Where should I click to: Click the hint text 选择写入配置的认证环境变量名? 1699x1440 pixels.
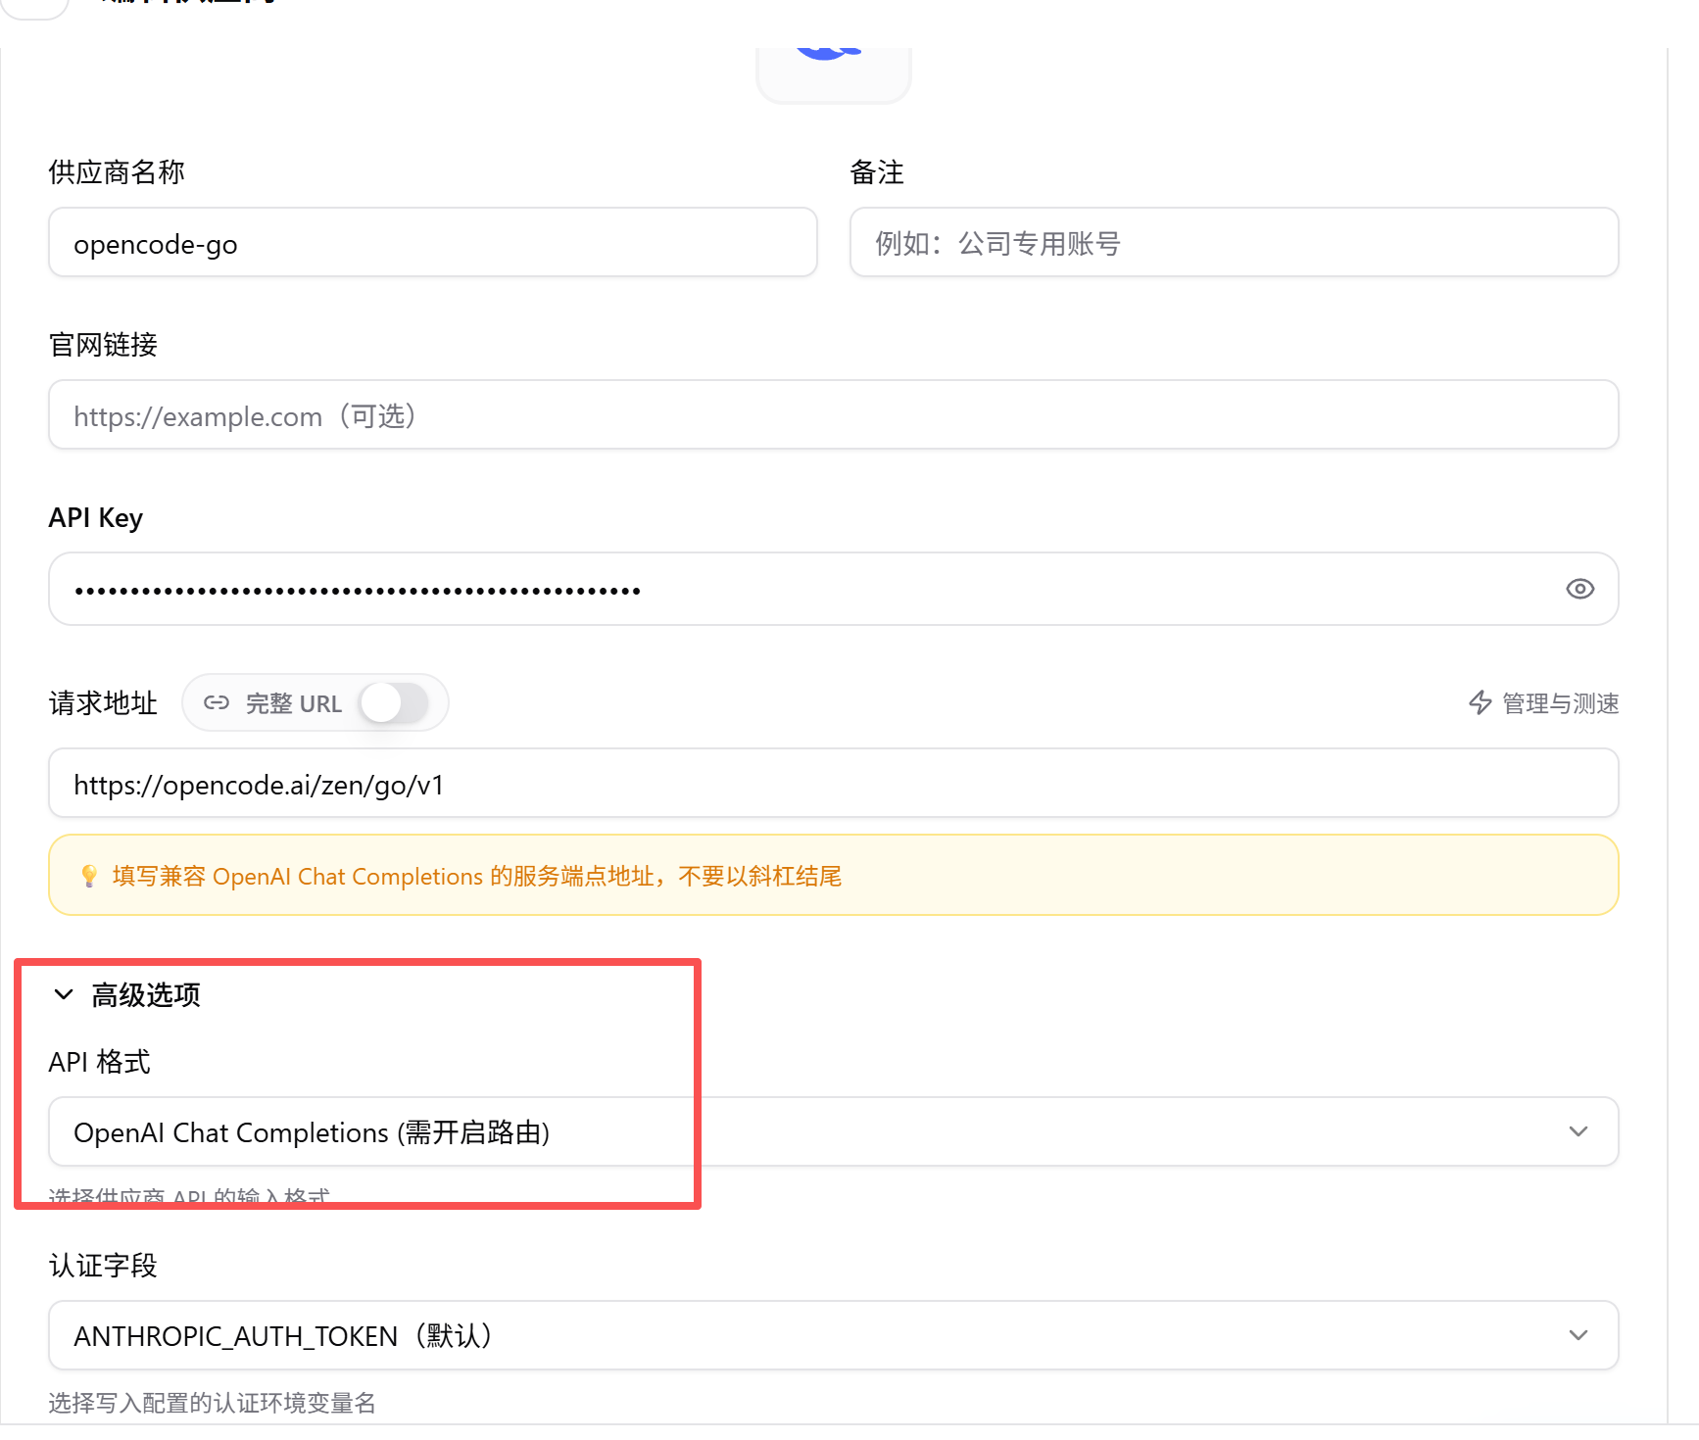[x=213, y=1403]
